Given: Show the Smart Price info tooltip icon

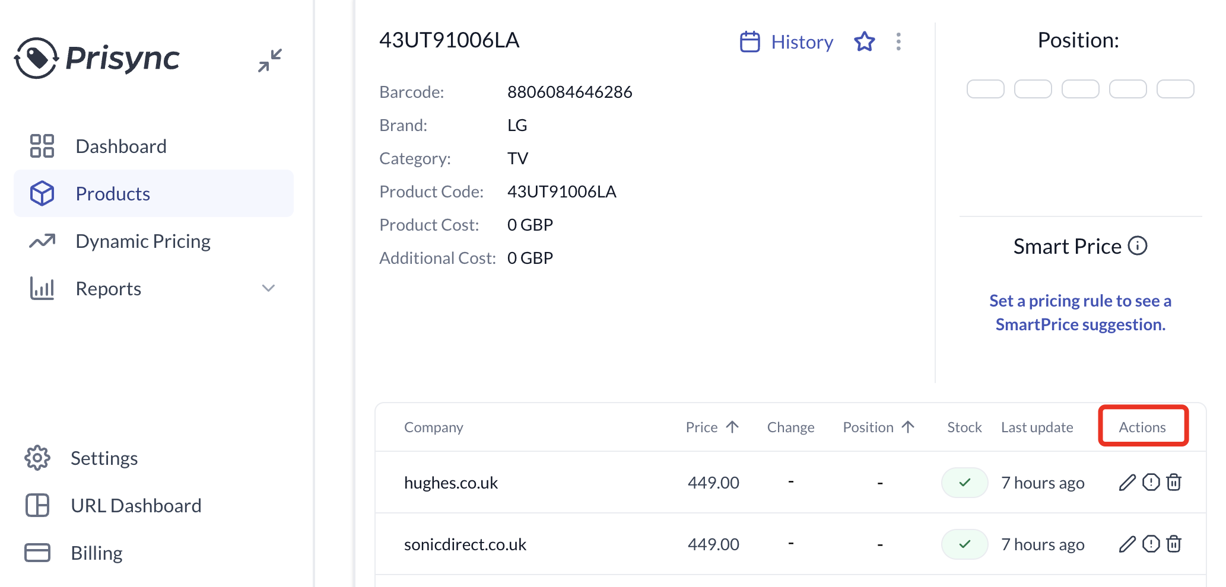Looking at the screenshot, I should pyautogui.click(x=1138, y=245).
